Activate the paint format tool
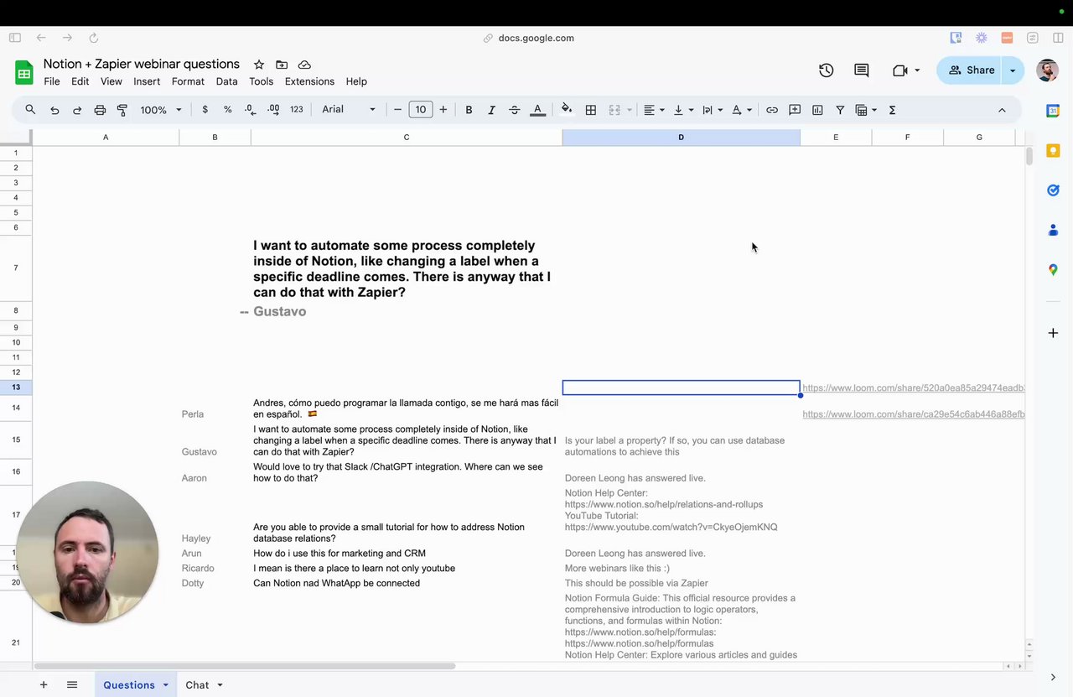 point(122,110)
